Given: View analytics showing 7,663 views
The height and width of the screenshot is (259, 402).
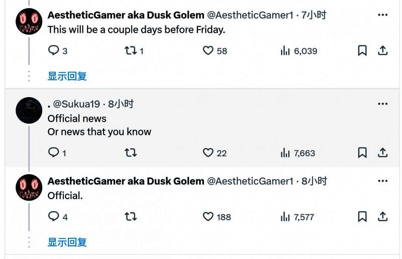Looking at the screenshot, I should click(298, 153).
